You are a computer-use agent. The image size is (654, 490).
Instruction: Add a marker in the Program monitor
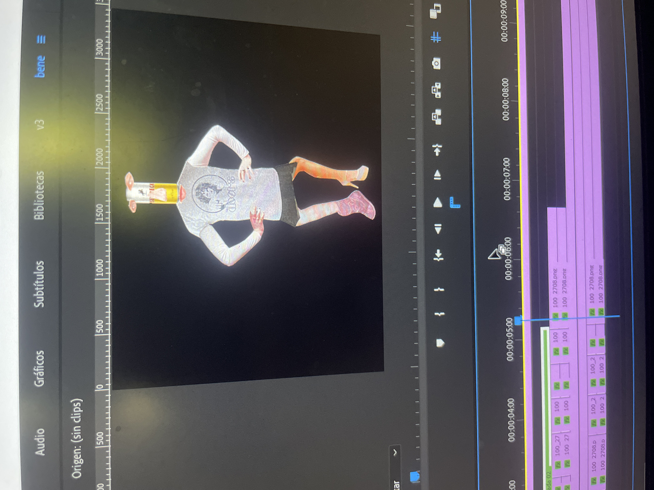point(440,343)
